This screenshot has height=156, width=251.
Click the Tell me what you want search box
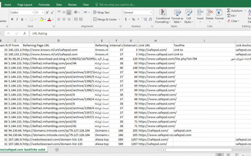coord(115,5)
